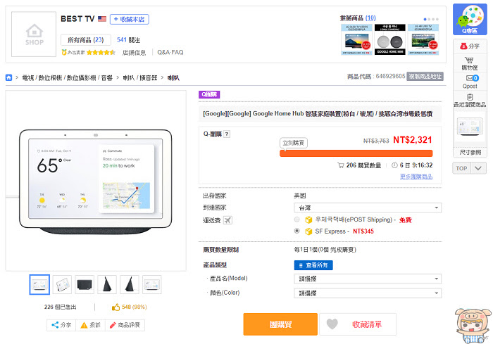Select the first product thumbnail

click(x=39, y=285)
